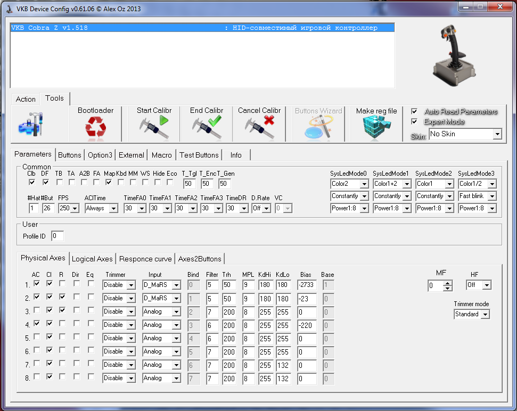Open the Skin dropdown

497,134
